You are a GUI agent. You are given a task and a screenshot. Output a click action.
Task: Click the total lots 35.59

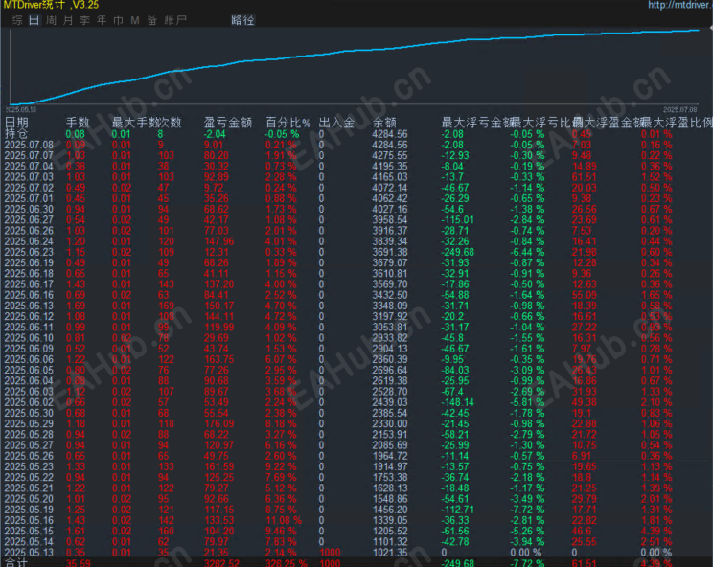[x=79, y=562]
